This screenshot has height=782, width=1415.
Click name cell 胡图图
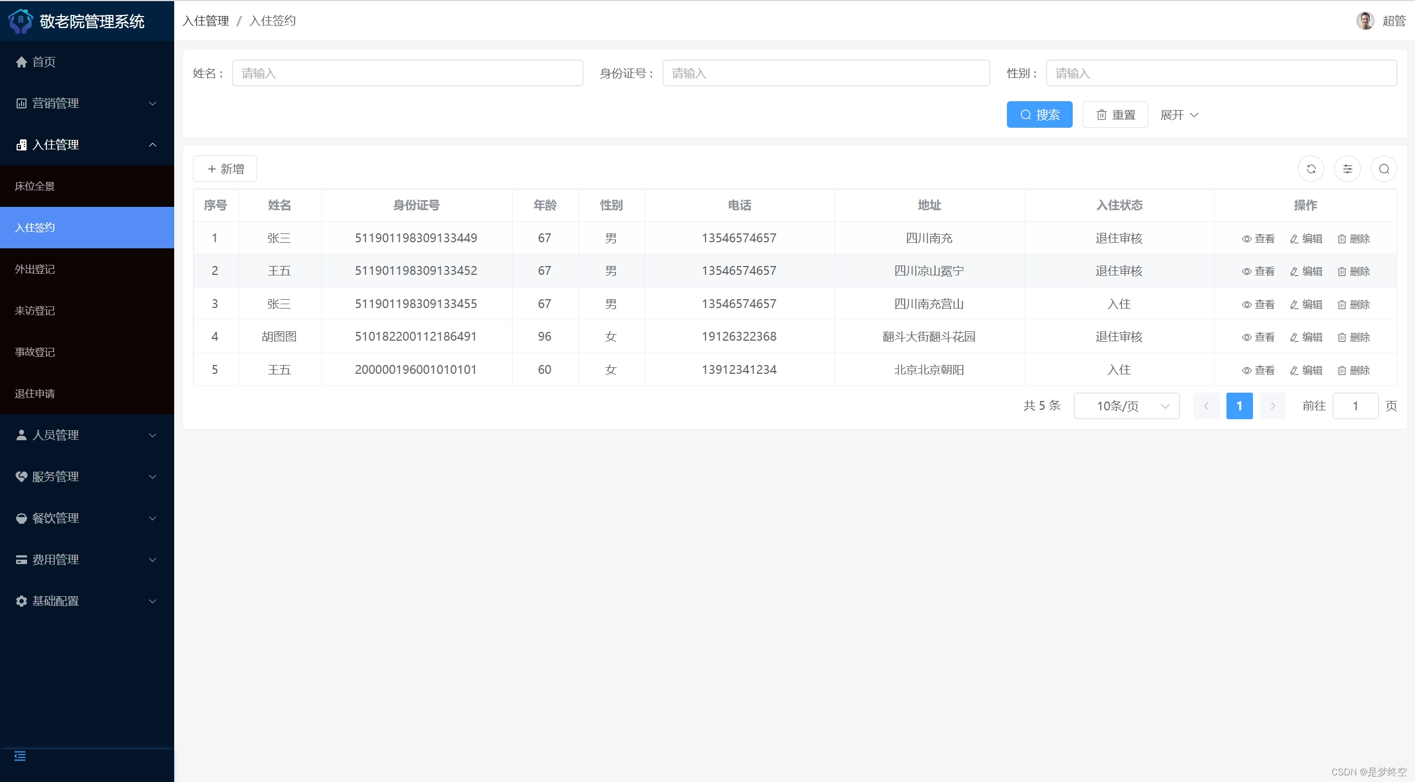coord(279,337)
